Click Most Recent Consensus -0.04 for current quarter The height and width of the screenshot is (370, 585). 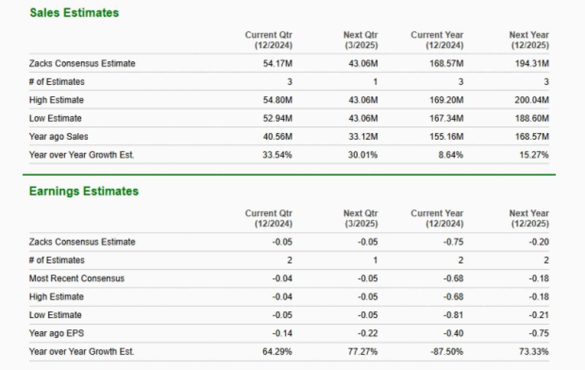pos(282,278)
